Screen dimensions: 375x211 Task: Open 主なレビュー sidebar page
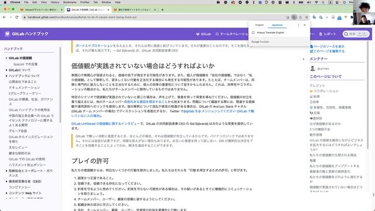coord(18,147)
